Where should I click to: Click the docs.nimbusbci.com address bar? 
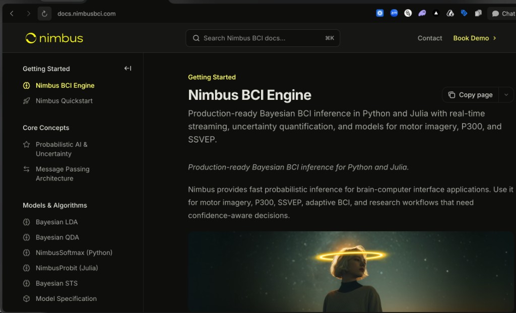[87, 14]
